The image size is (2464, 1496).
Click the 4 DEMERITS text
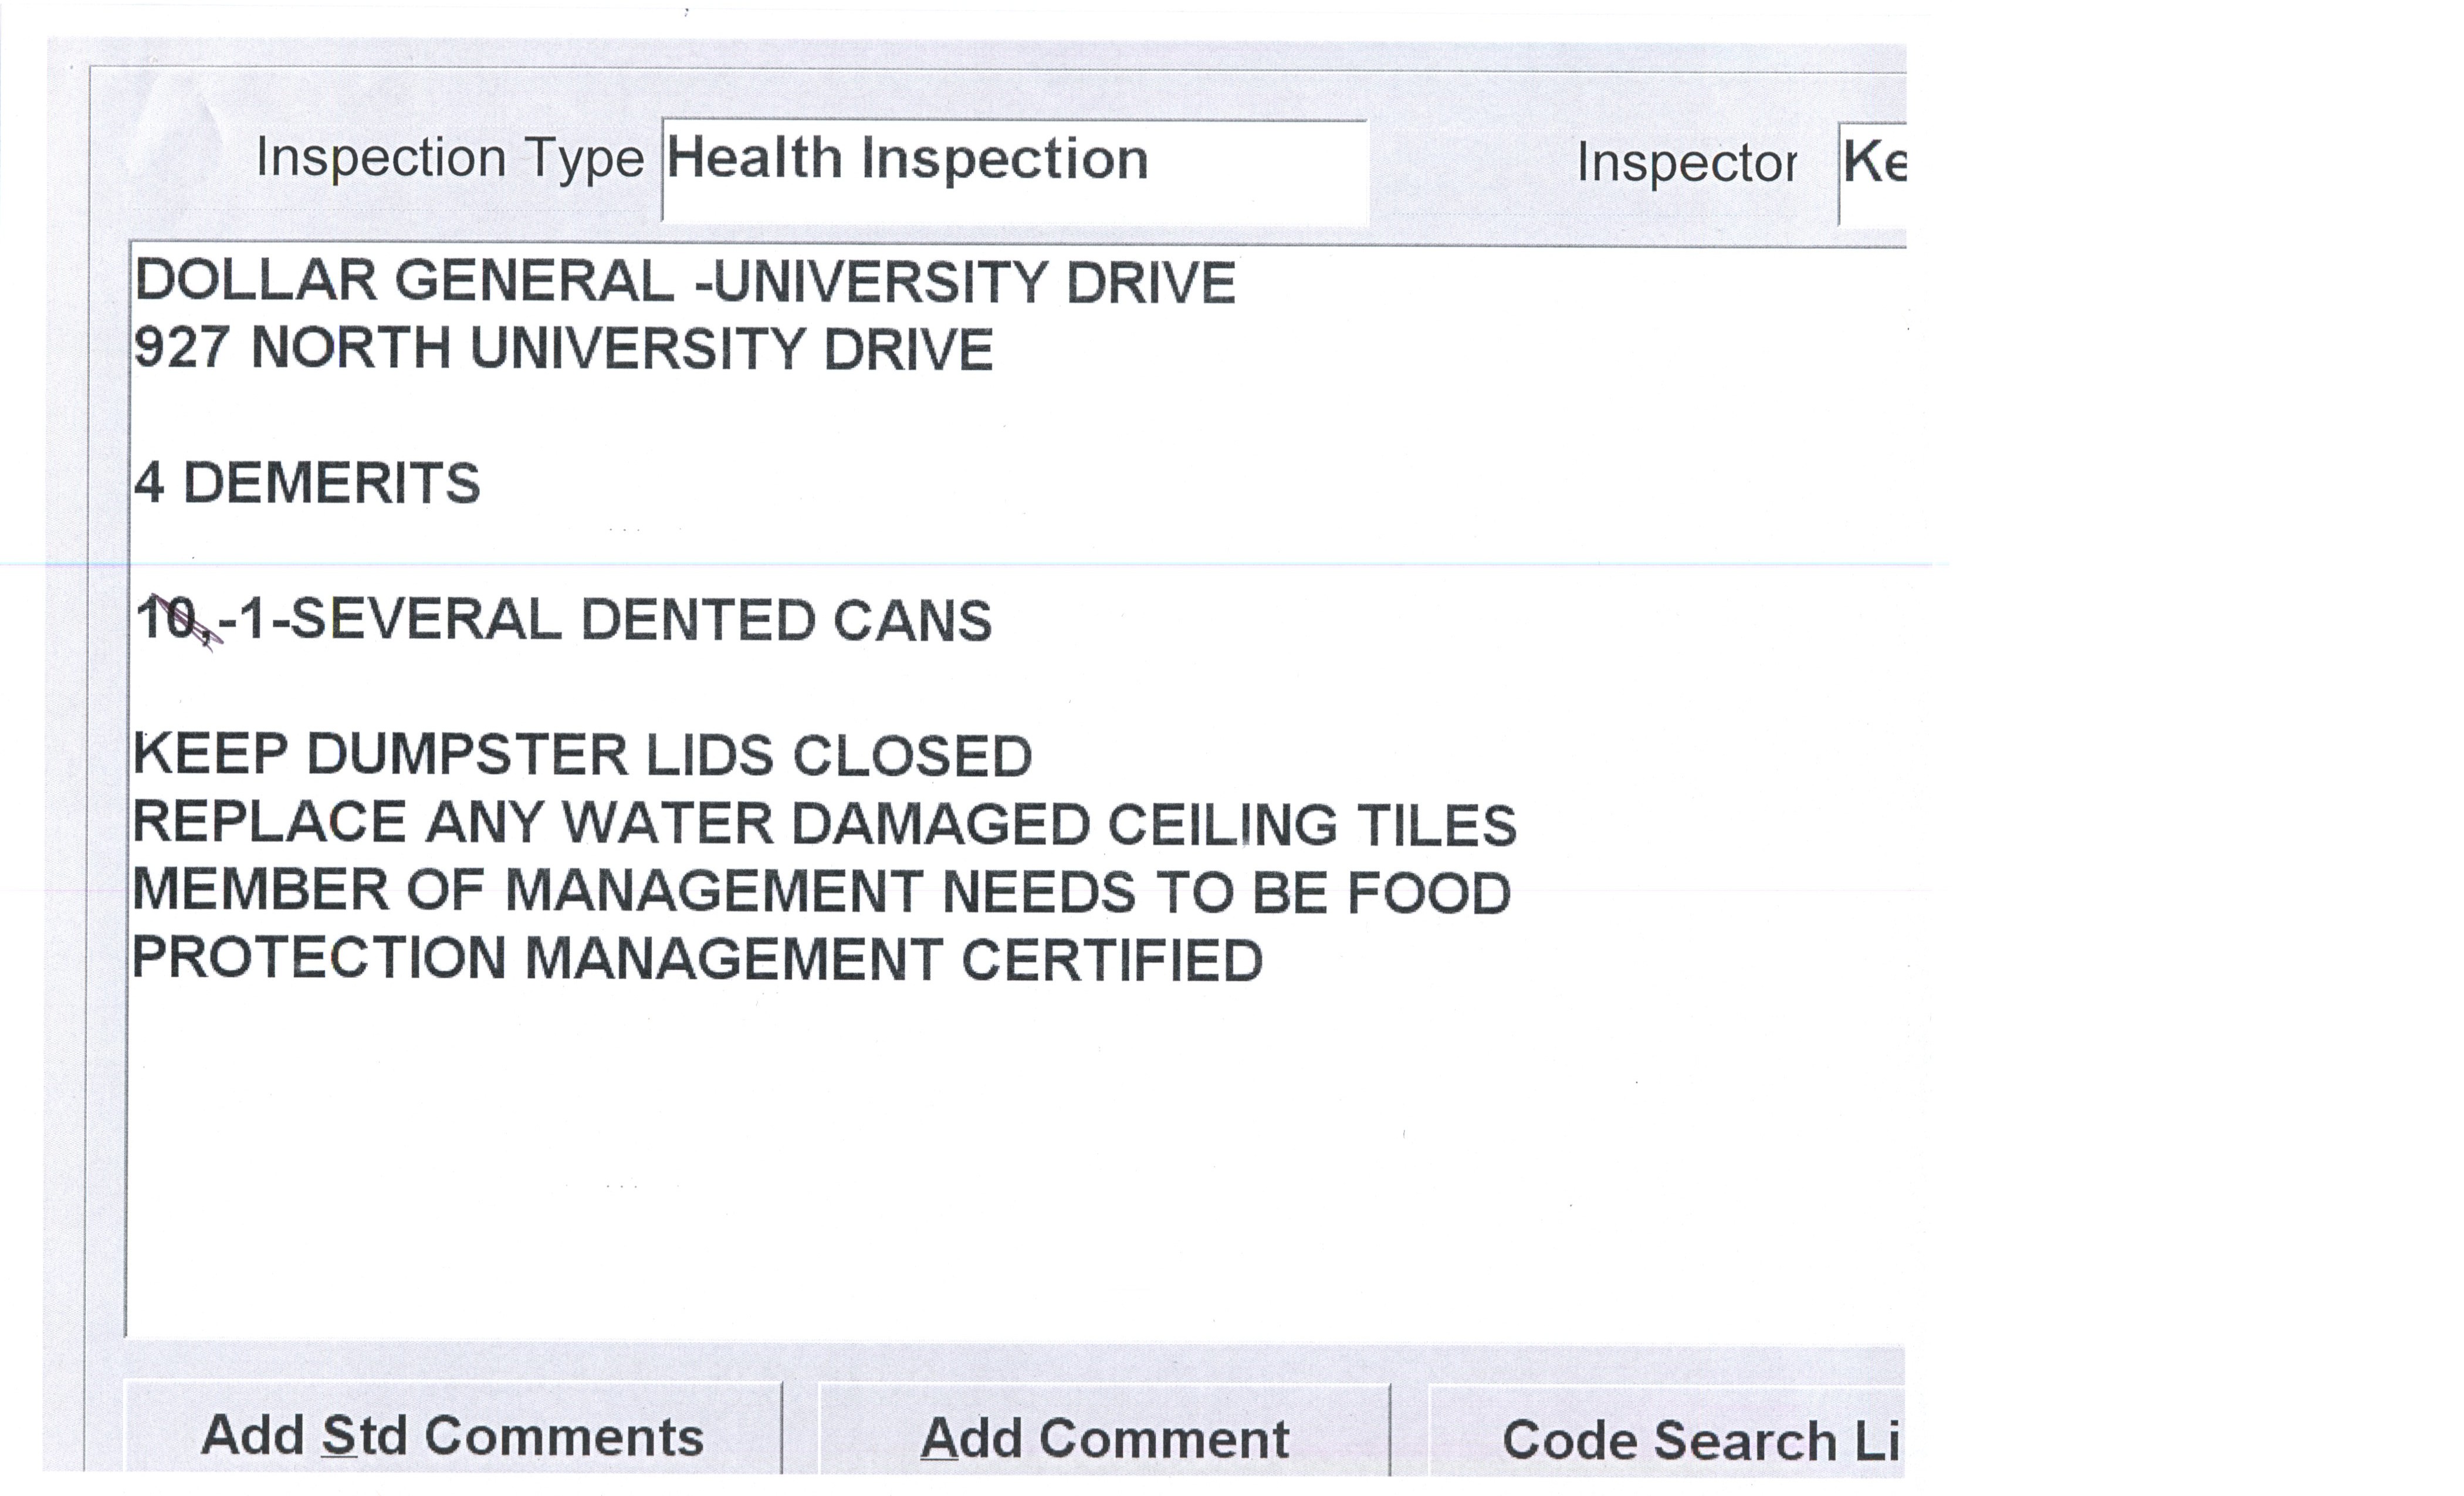tap(307, 483)
